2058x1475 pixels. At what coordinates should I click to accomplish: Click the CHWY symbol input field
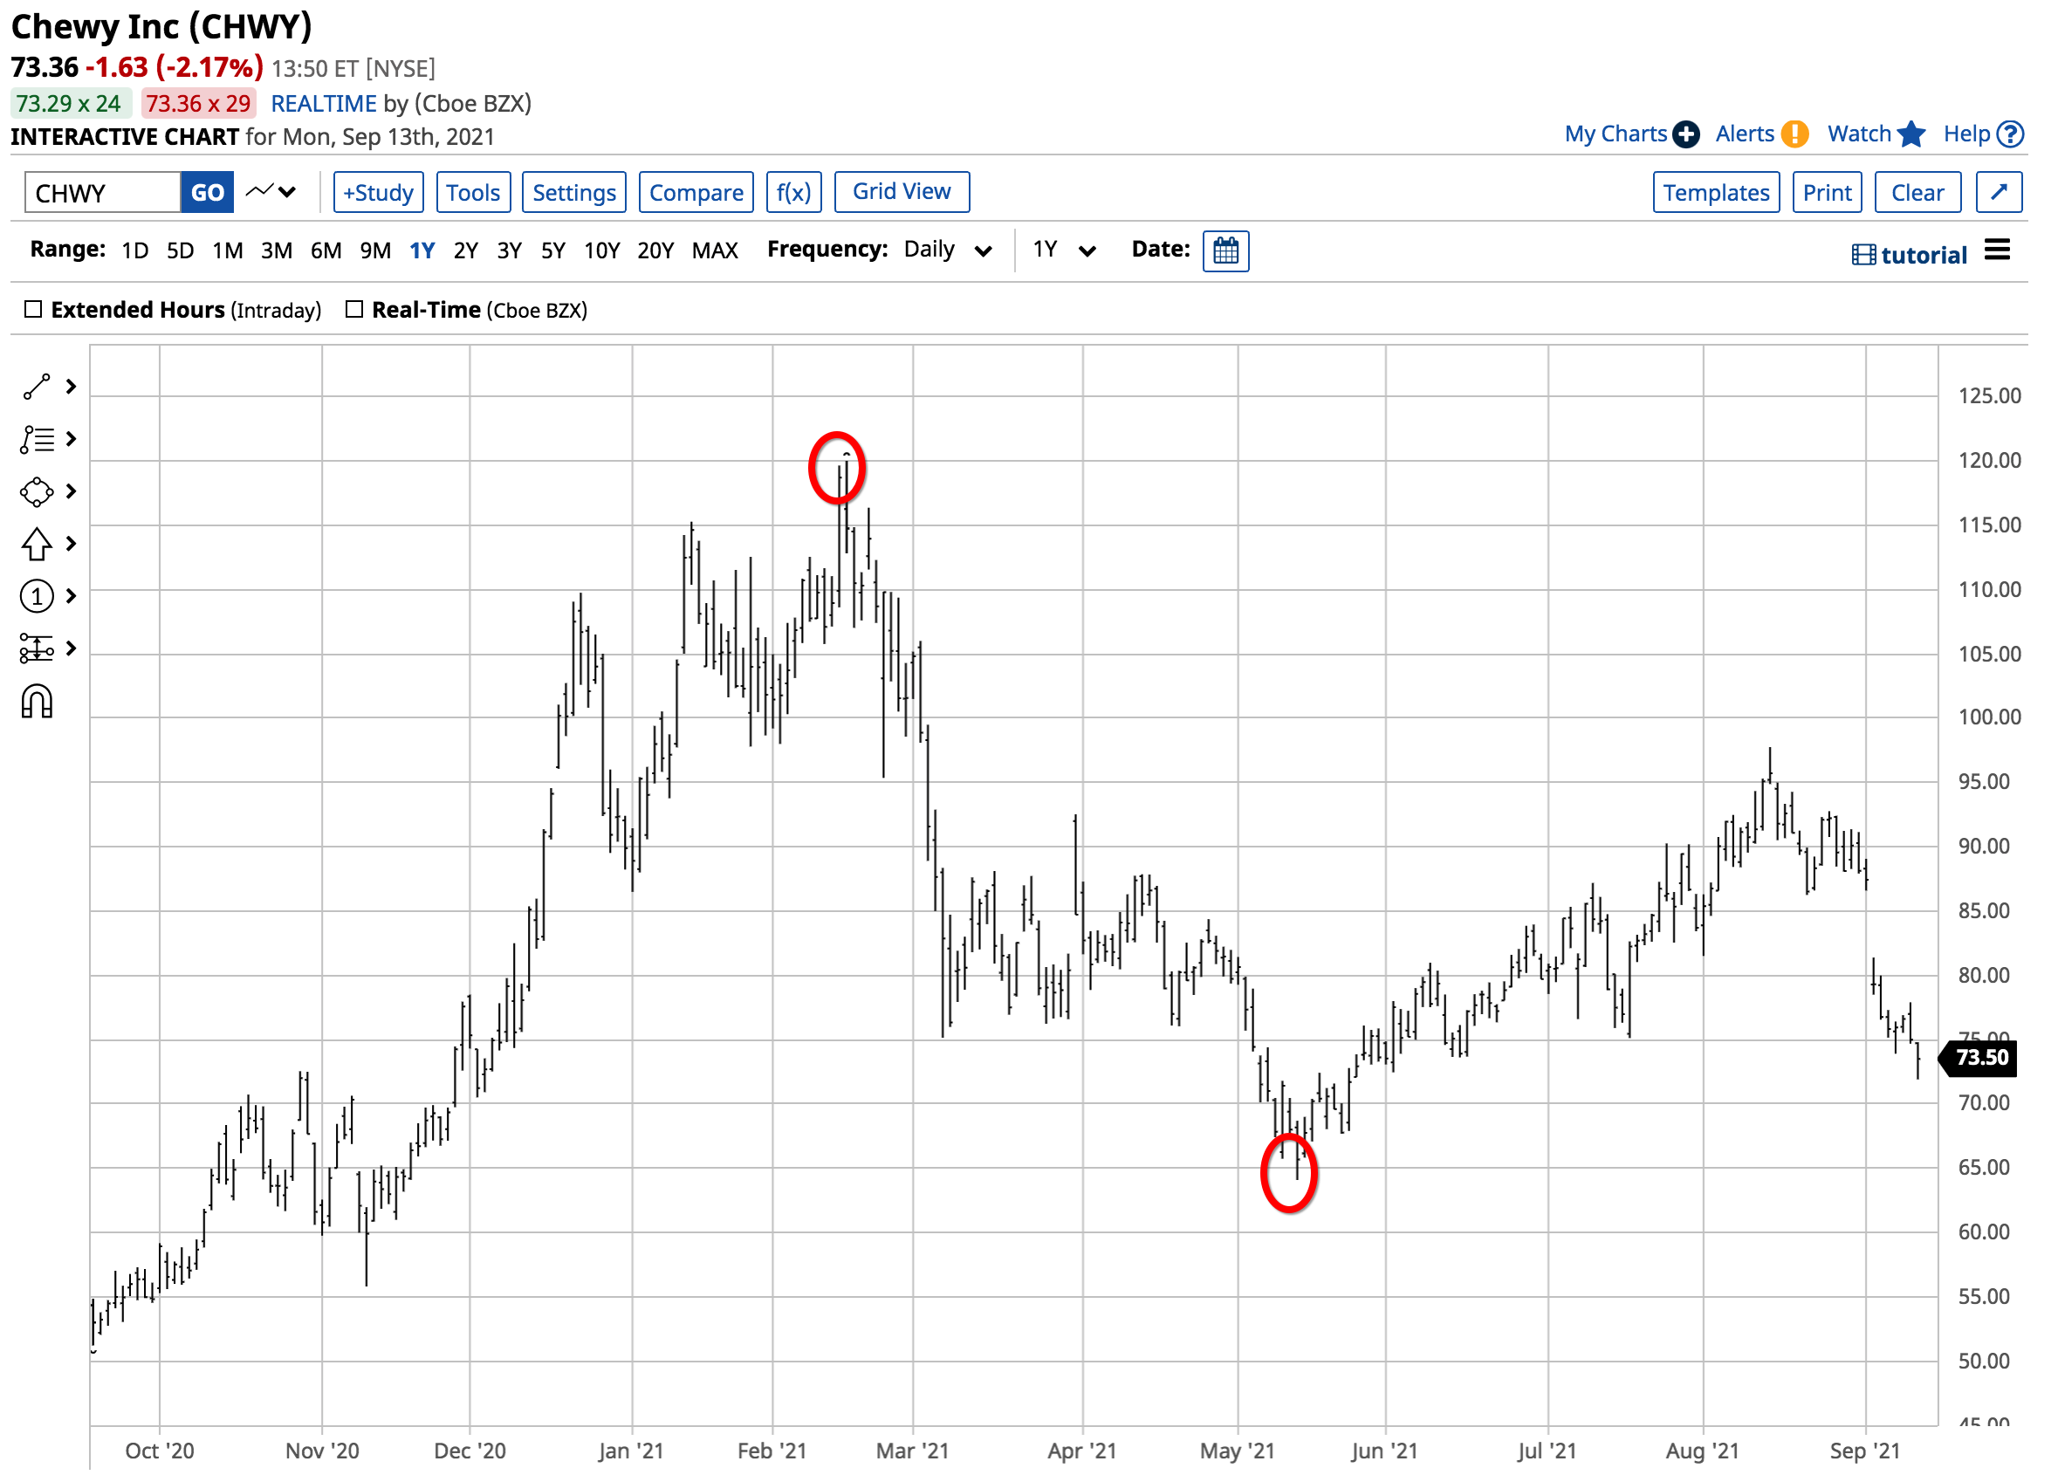click(x=102, y=192)
